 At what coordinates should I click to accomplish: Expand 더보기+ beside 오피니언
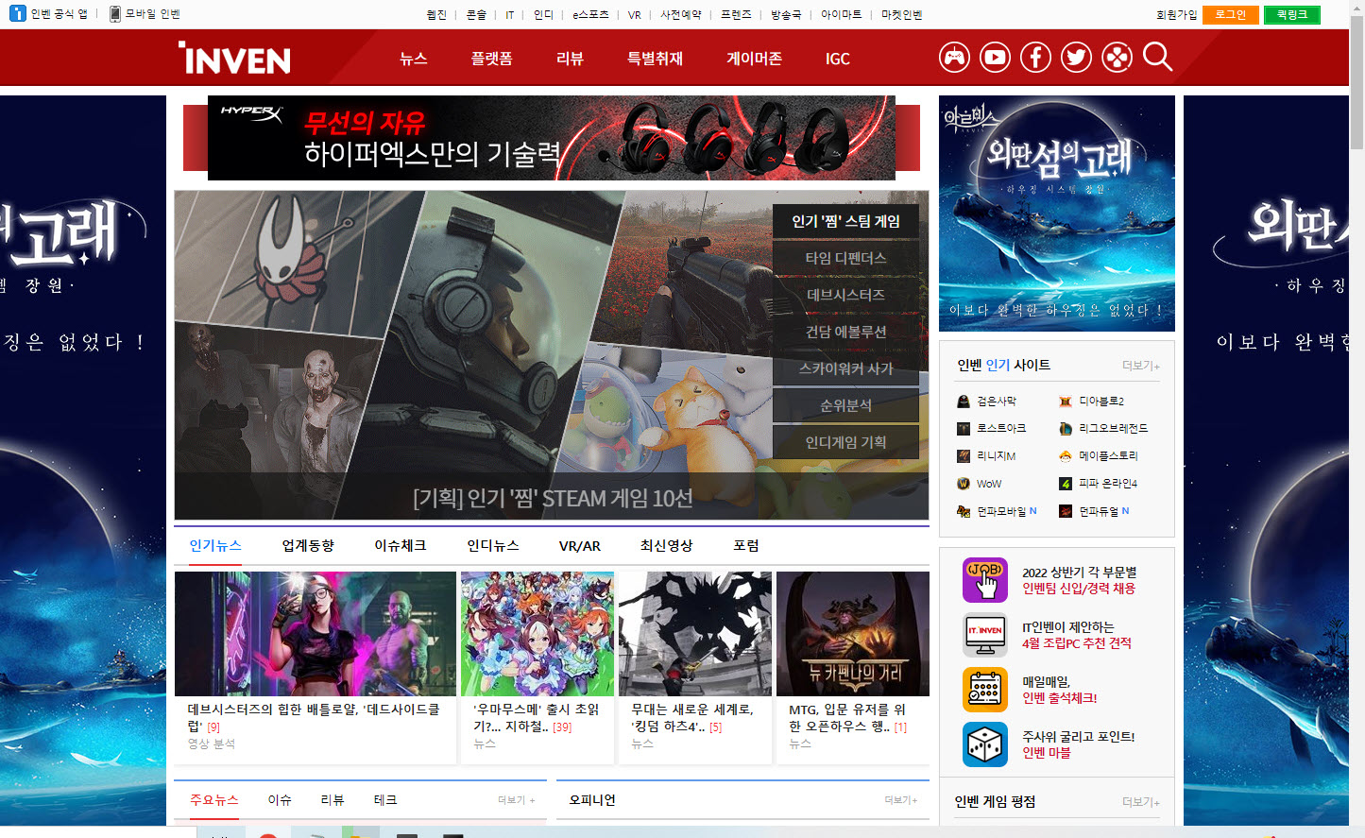(900, 800)
